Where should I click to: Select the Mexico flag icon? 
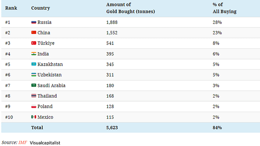34,117
